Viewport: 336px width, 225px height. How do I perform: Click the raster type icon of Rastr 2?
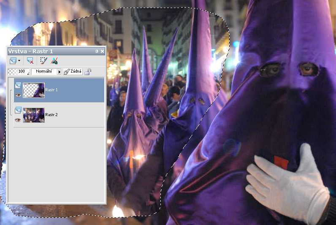click(18, 110)
